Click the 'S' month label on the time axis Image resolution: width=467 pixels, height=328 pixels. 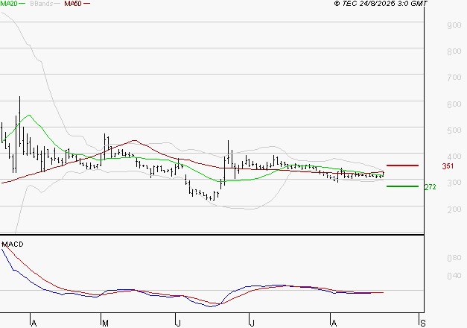click(422, 322)
